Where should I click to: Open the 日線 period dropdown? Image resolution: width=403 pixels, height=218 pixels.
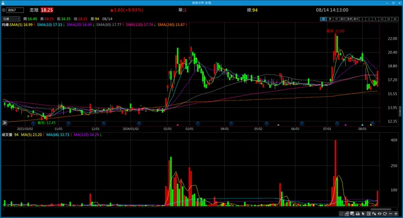(11, 18)
